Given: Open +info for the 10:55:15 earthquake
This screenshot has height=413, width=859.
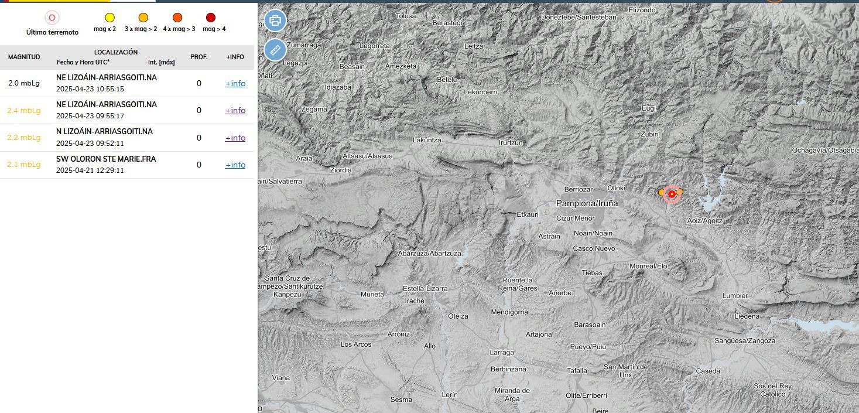Looking at the screenshot, I should [235, 83].
